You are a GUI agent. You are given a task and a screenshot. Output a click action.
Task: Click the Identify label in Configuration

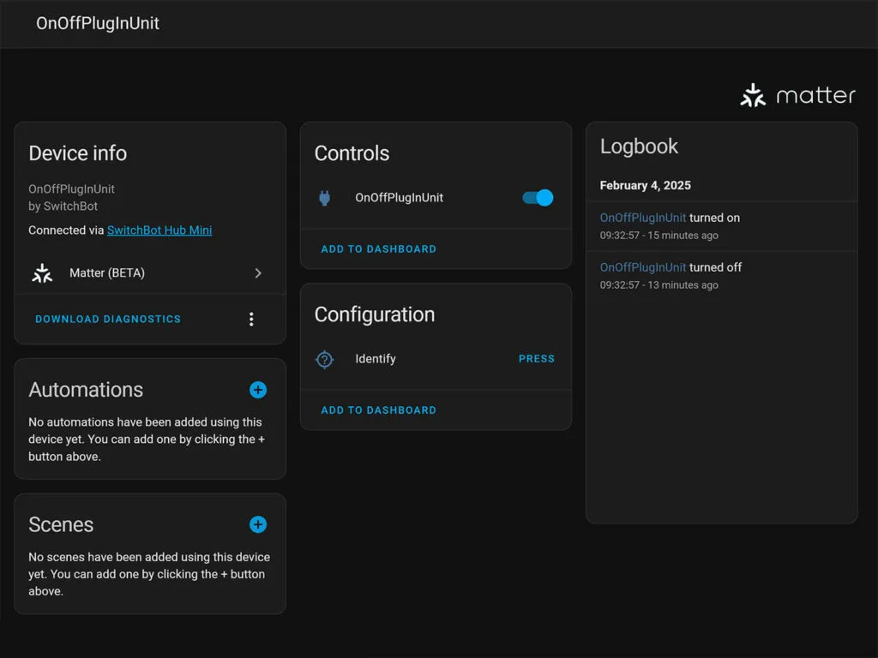(376, 359)
